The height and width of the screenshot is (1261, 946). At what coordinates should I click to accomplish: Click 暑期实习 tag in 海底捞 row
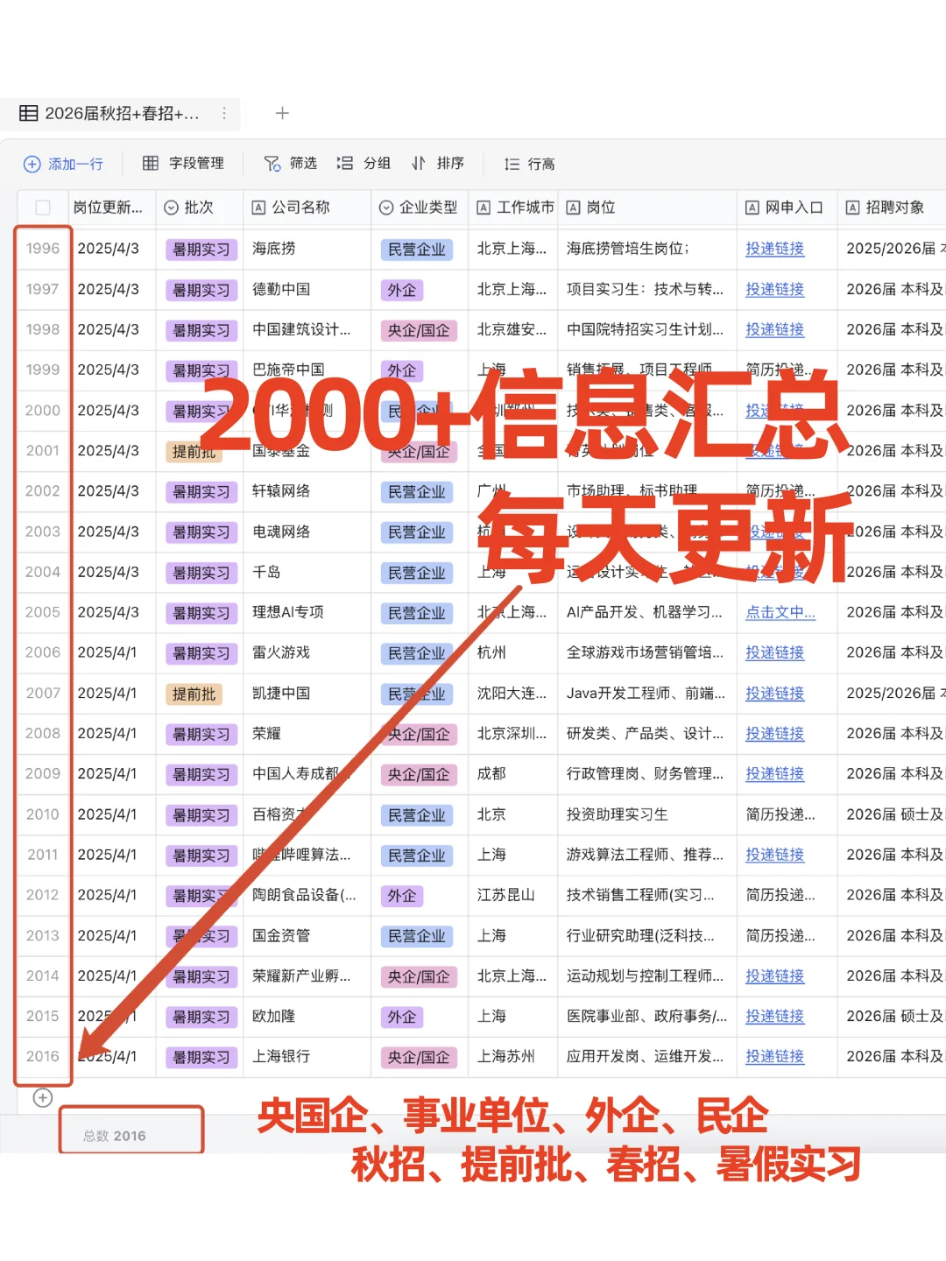point(201,250)
